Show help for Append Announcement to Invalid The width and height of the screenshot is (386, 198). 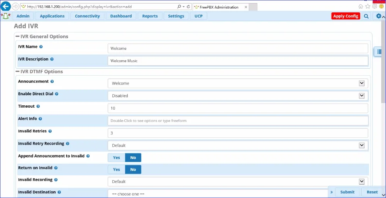tap(88, 156)
